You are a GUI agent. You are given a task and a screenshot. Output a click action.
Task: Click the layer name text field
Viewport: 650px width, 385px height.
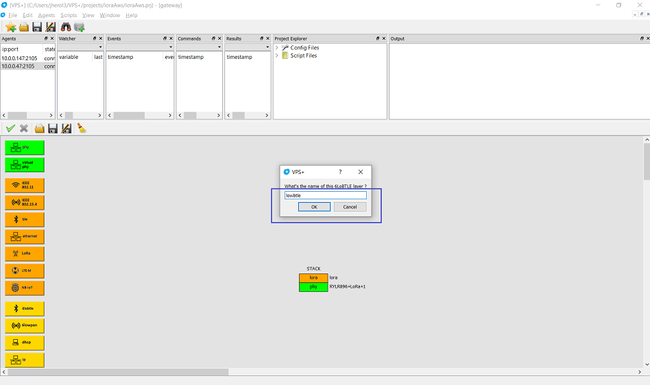(x=325, y=195)
